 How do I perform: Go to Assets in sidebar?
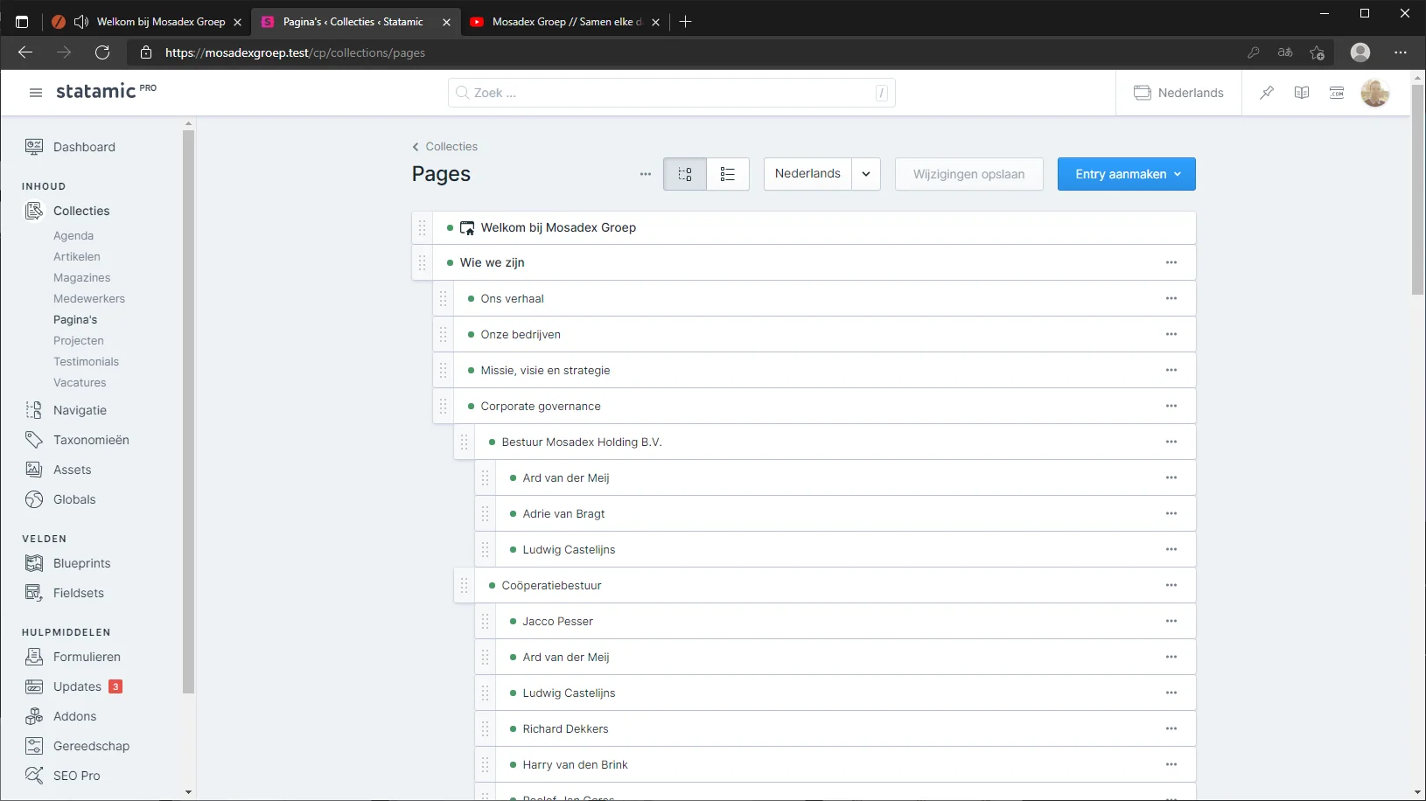72,470
